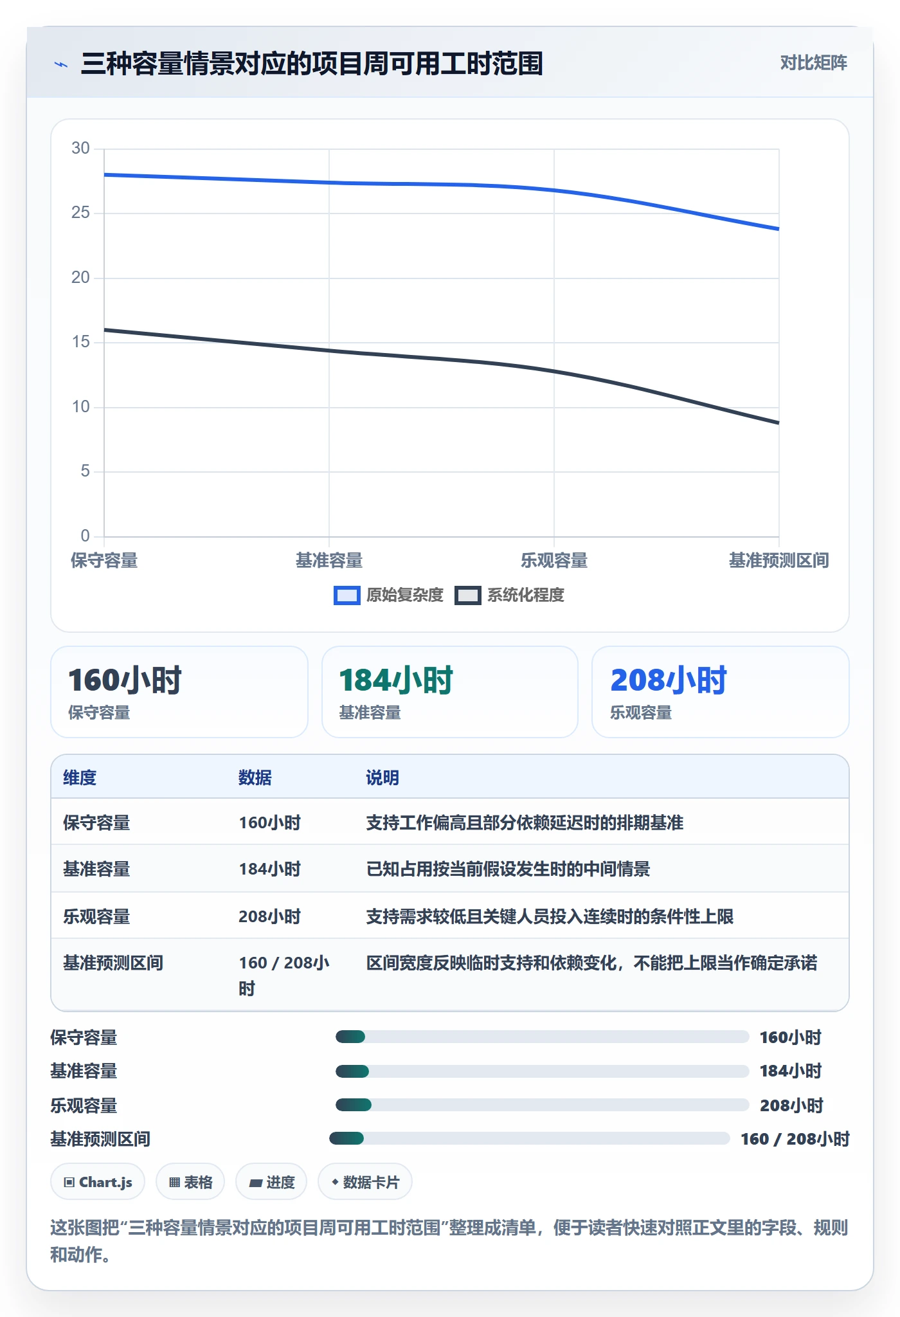
Task: Select the 208小时 乐观容量 data card
Action: point(721,692)
